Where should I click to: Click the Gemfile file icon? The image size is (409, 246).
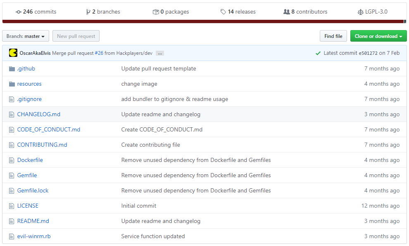12,176
